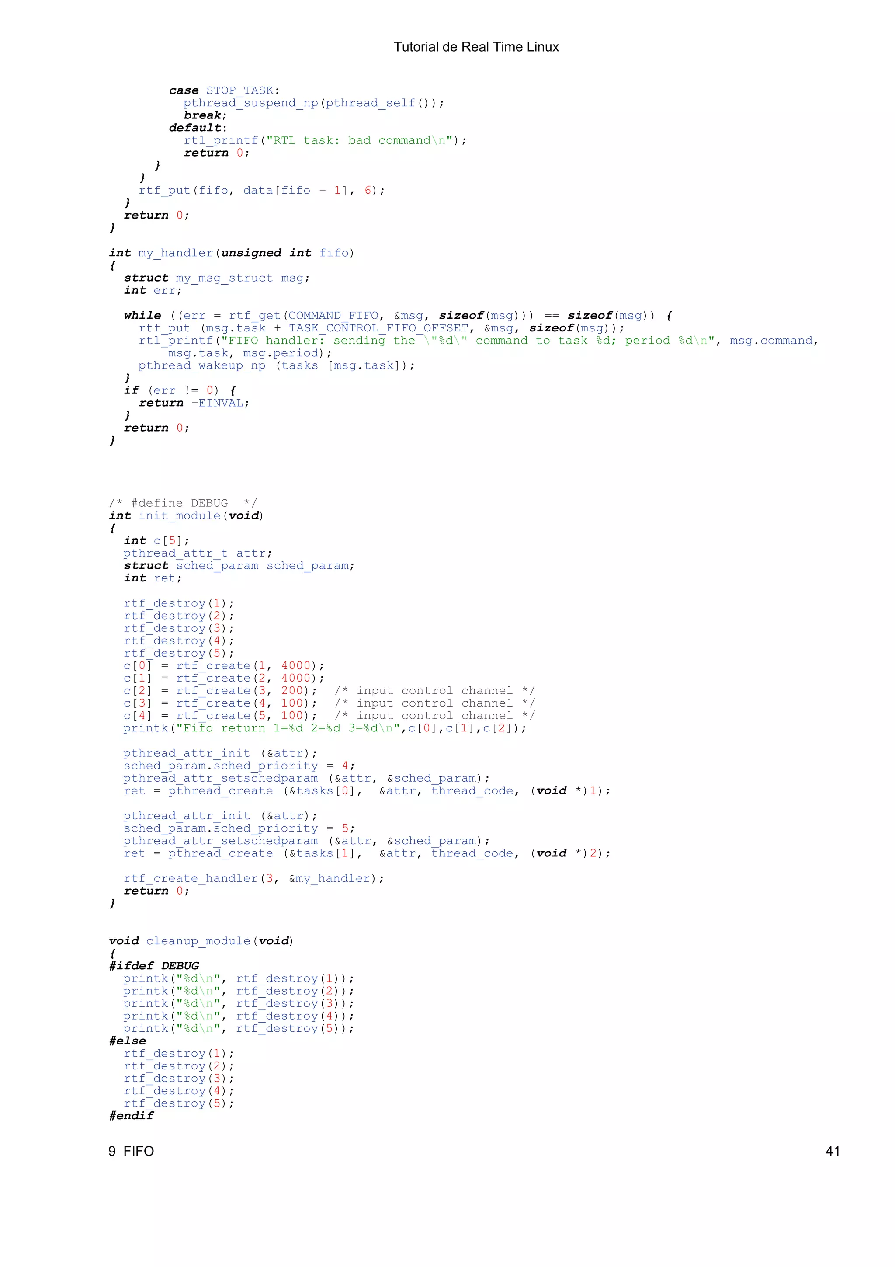895x1267 pixels.
Task: Click 'struct my_msg_struct msg;' line
Action: (217, 278)
